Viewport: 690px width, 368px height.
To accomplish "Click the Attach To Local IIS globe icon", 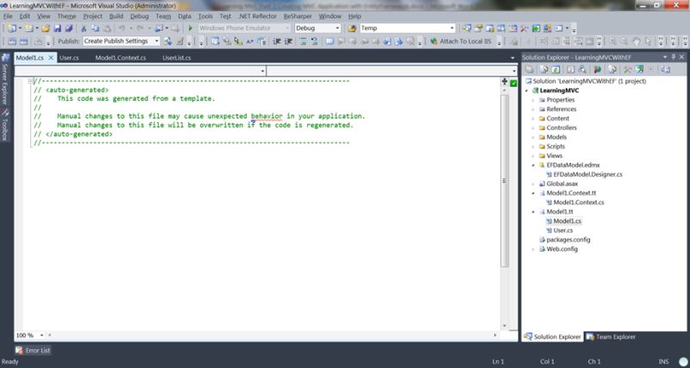I will click(434, 41).
